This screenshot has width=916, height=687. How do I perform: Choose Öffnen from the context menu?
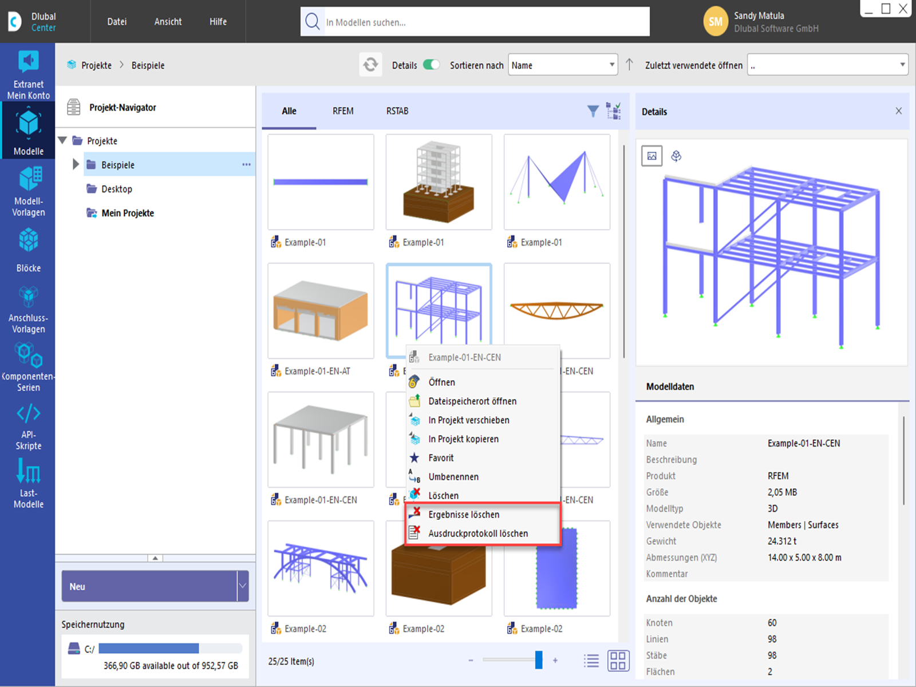pos(483,382)
